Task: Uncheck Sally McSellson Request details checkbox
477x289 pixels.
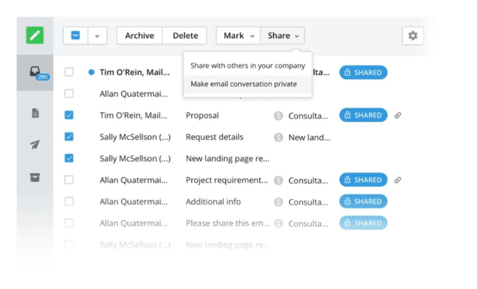Action: [69, 137]
